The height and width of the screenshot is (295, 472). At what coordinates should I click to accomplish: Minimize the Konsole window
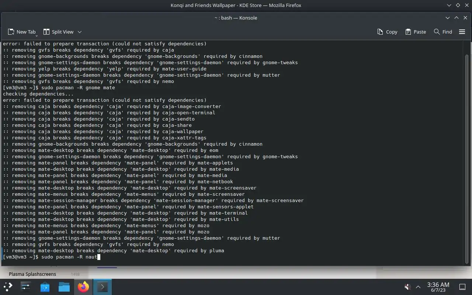coord(448,18)
